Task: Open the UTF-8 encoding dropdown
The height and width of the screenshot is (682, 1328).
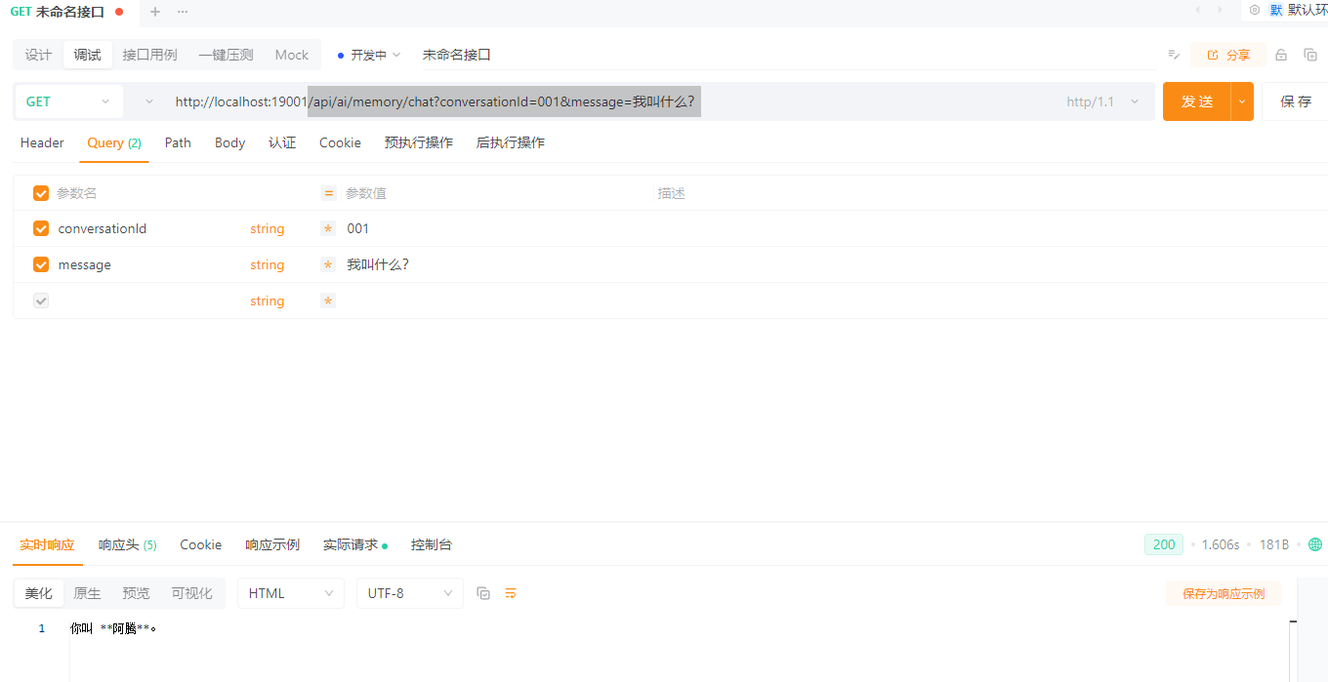Action: point(409,593)
